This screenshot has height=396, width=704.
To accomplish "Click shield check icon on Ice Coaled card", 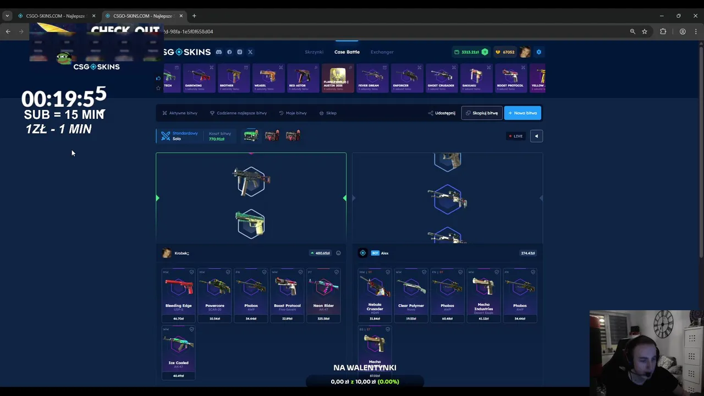I will [191, 329].
